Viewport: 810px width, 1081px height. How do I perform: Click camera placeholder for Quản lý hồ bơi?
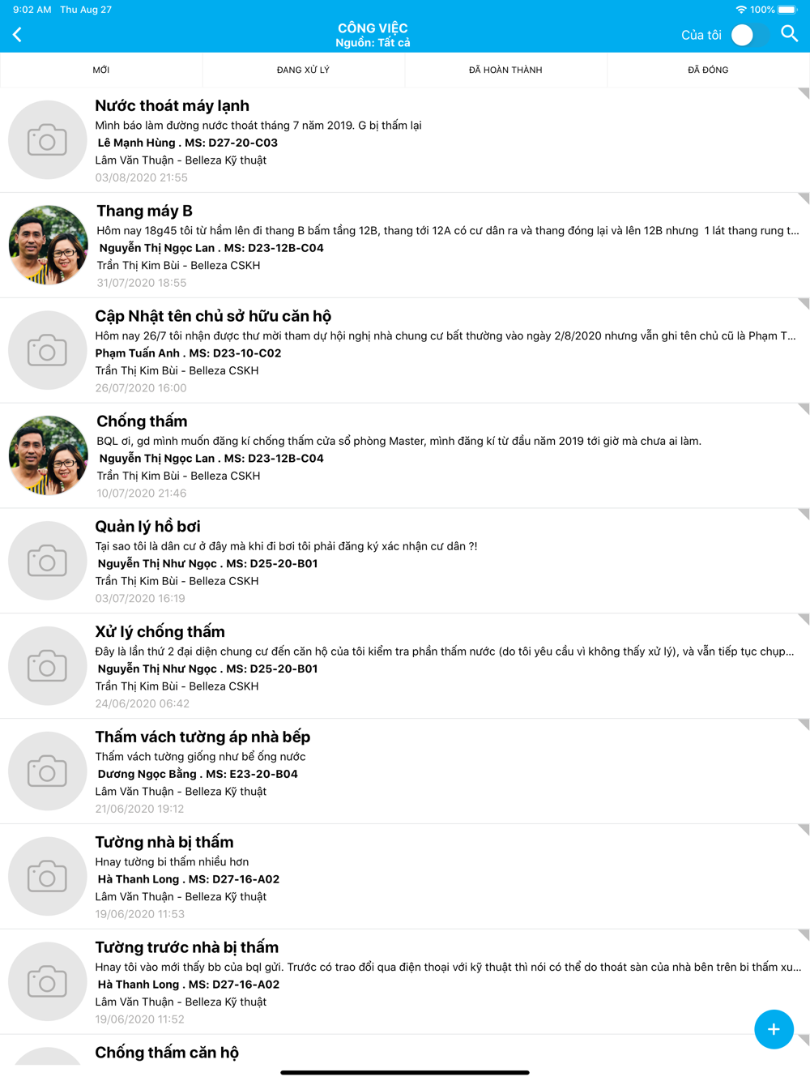pyautogui.click(x=48, y=561)
